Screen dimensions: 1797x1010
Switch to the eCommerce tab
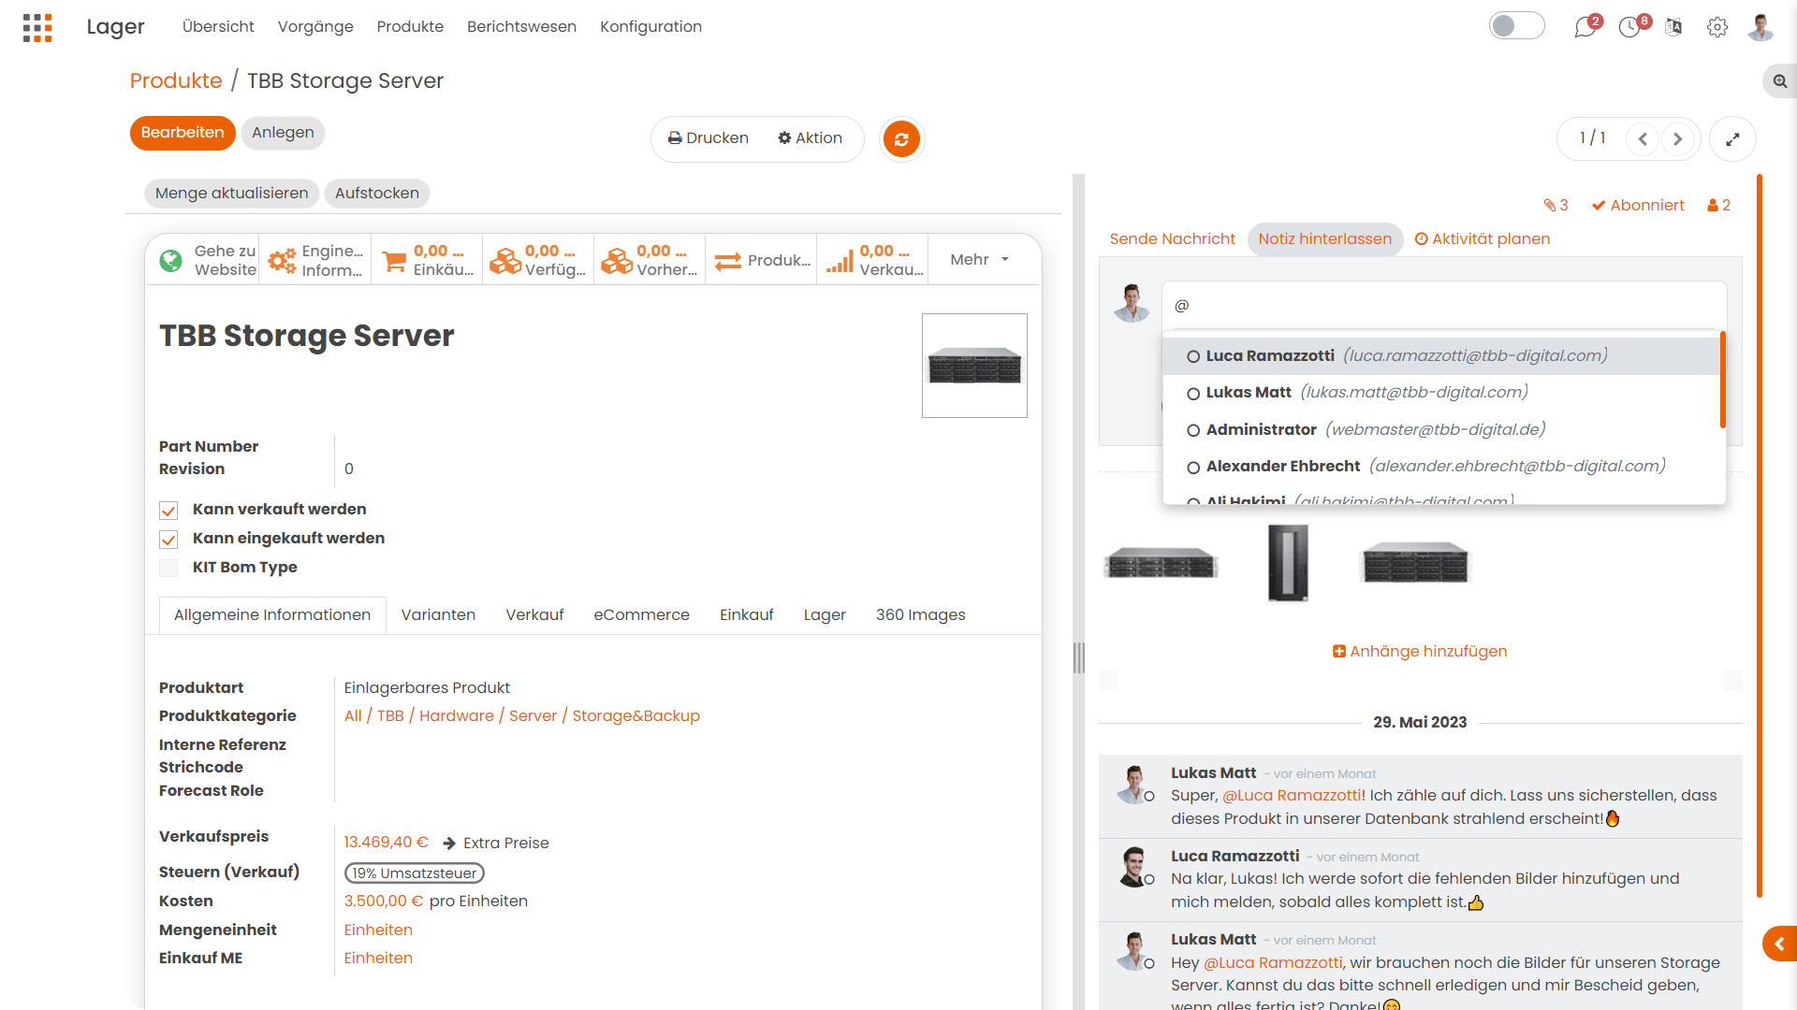(x=641, y=615)
